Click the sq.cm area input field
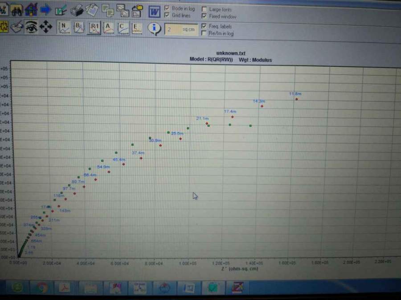Screen dimensions: 401x300 click(181, 30)
